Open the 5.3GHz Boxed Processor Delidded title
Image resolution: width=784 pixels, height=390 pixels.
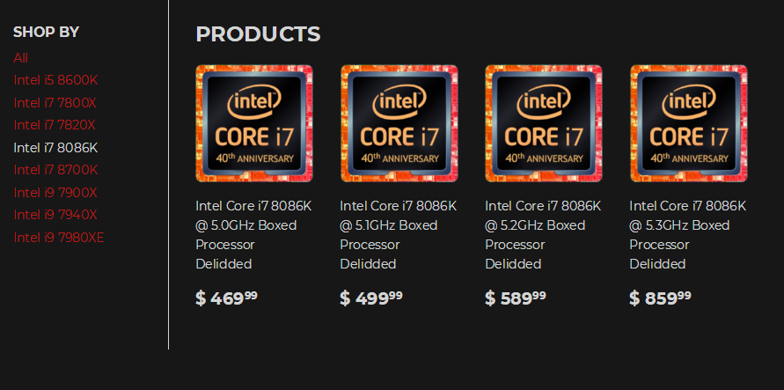[x=688, y=234]
